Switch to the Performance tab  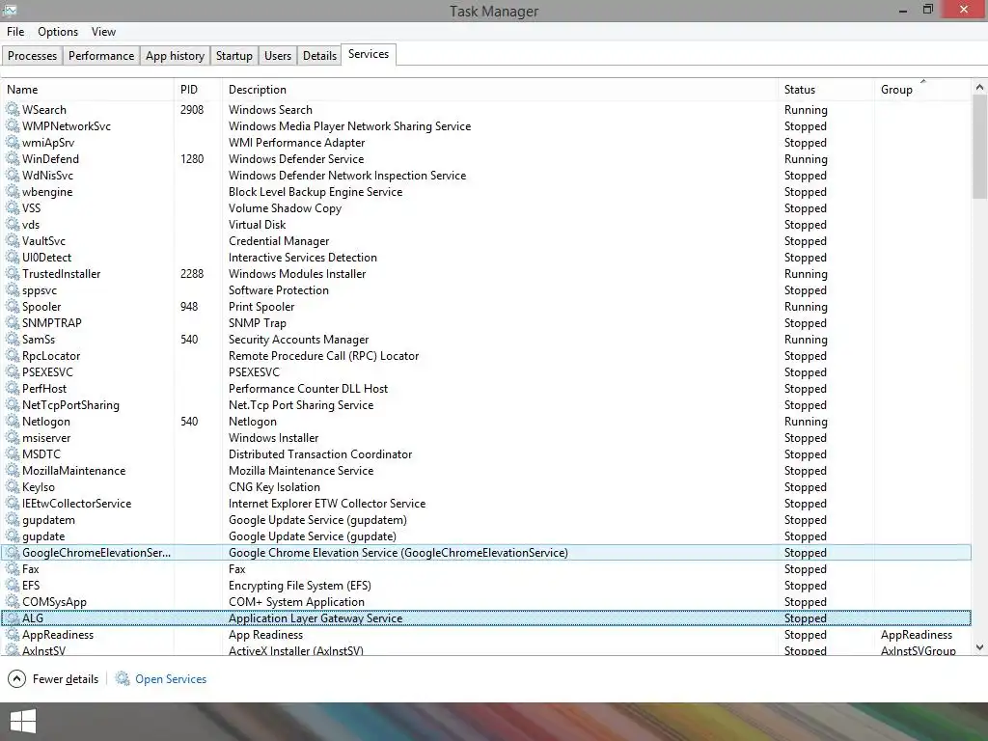click(x=100, y=55)
